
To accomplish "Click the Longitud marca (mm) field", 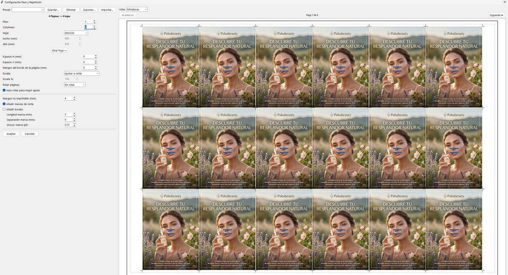I will pos(68,115).
